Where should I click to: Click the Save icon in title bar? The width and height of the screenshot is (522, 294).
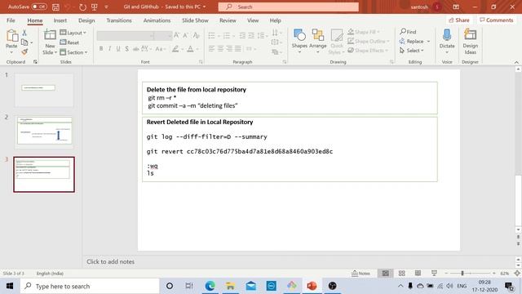(55, 7)
